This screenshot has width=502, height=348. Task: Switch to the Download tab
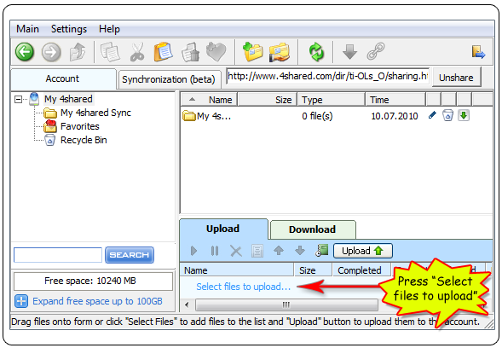[313, 229]
